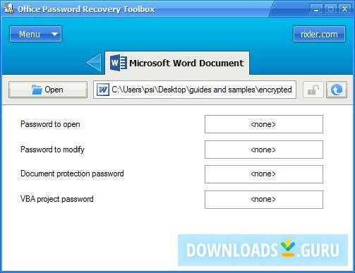Click the encrypted file path field
This screenshot has height=273, width=355.
click(195, 90)
